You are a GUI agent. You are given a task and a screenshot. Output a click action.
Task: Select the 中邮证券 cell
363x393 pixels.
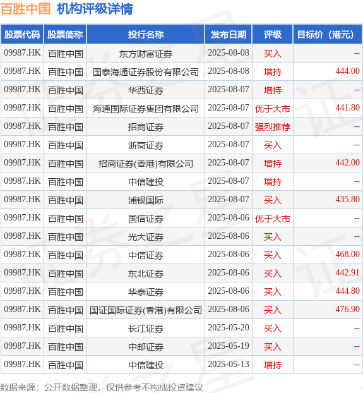146,347
